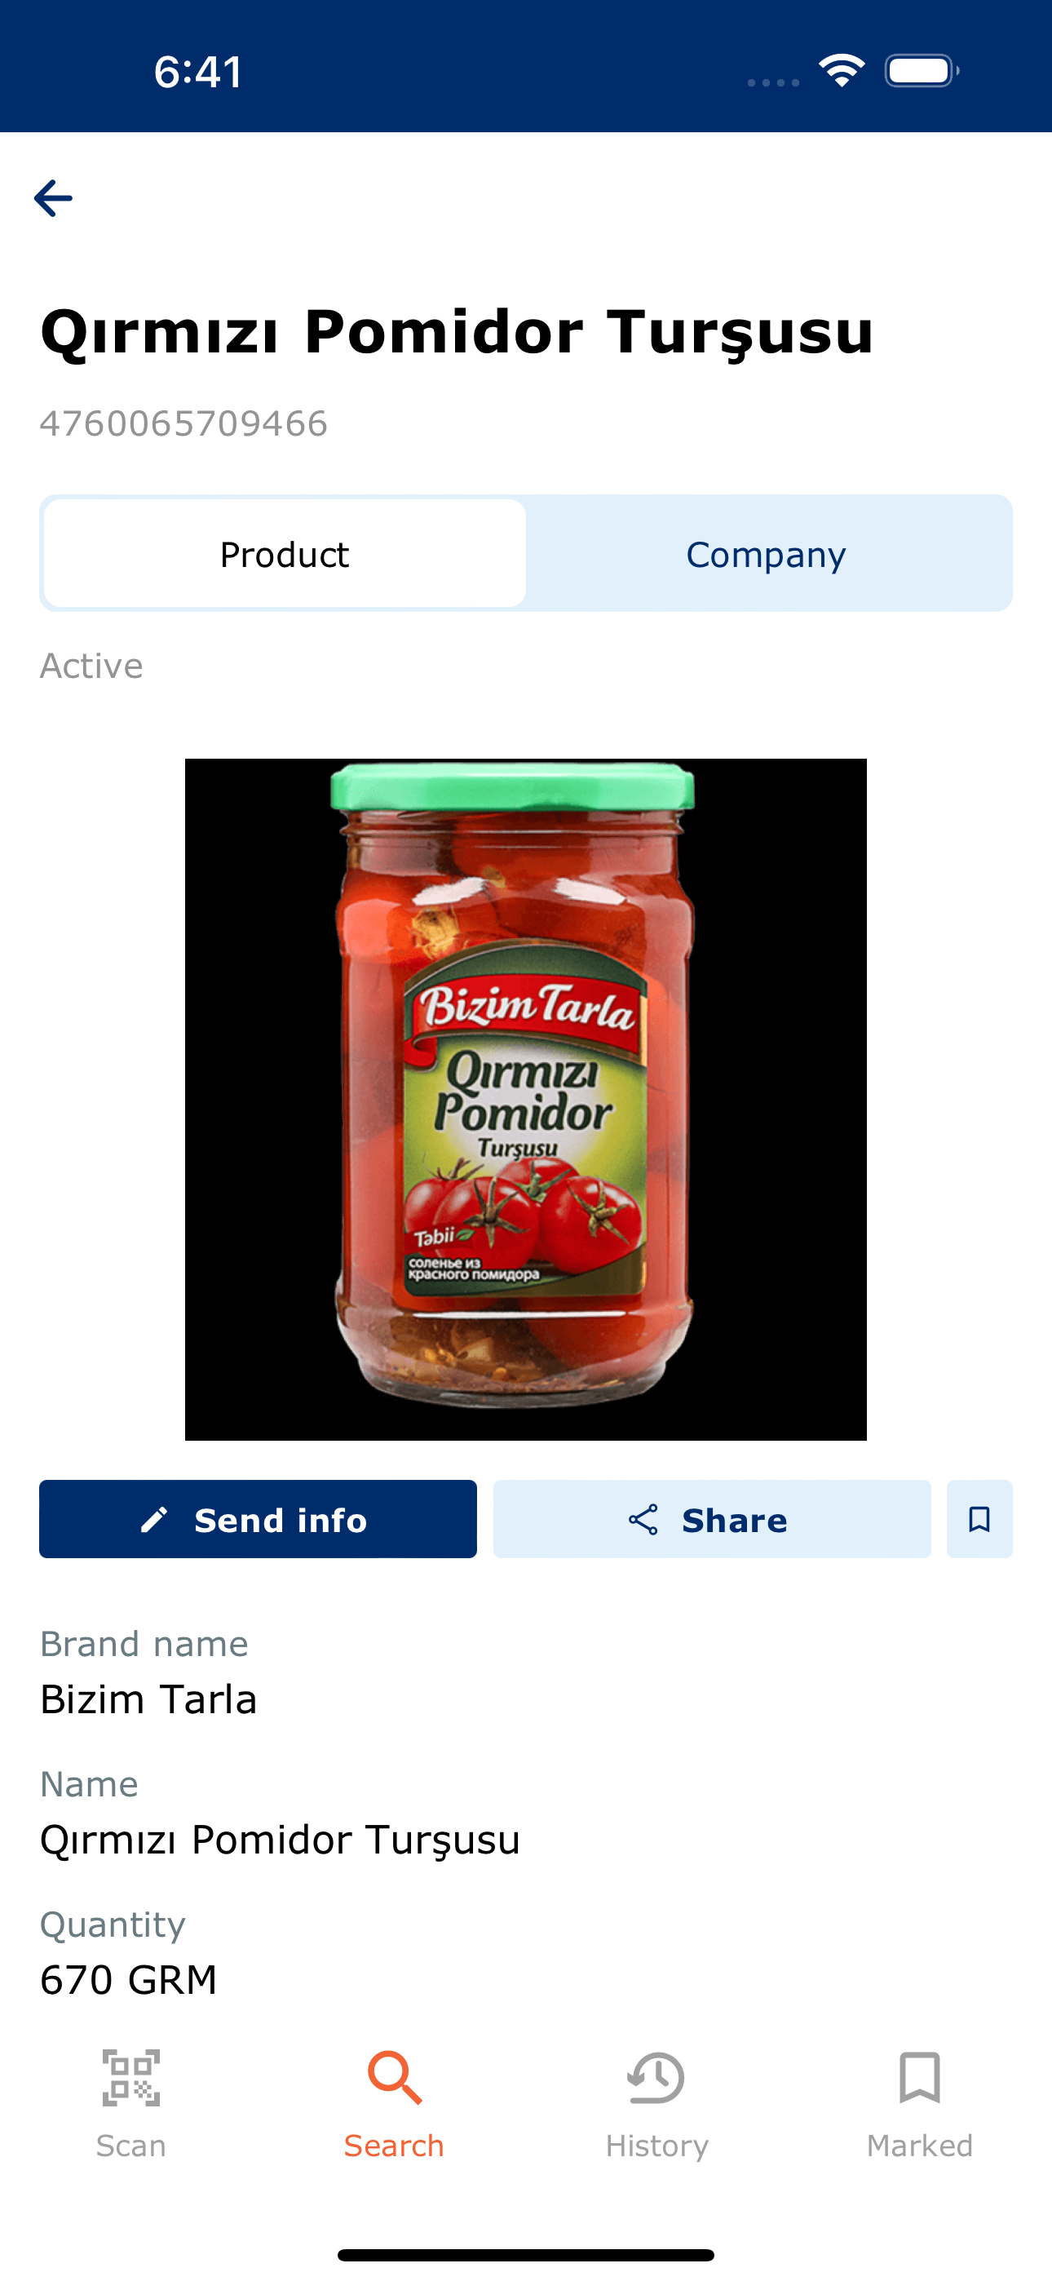Click the Bizim Tarla brand name value
Screen dimensions: 1052x2281
coord(148,1699)
